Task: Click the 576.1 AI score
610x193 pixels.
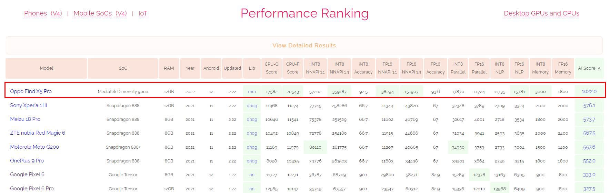Action: tap(589, 105)
